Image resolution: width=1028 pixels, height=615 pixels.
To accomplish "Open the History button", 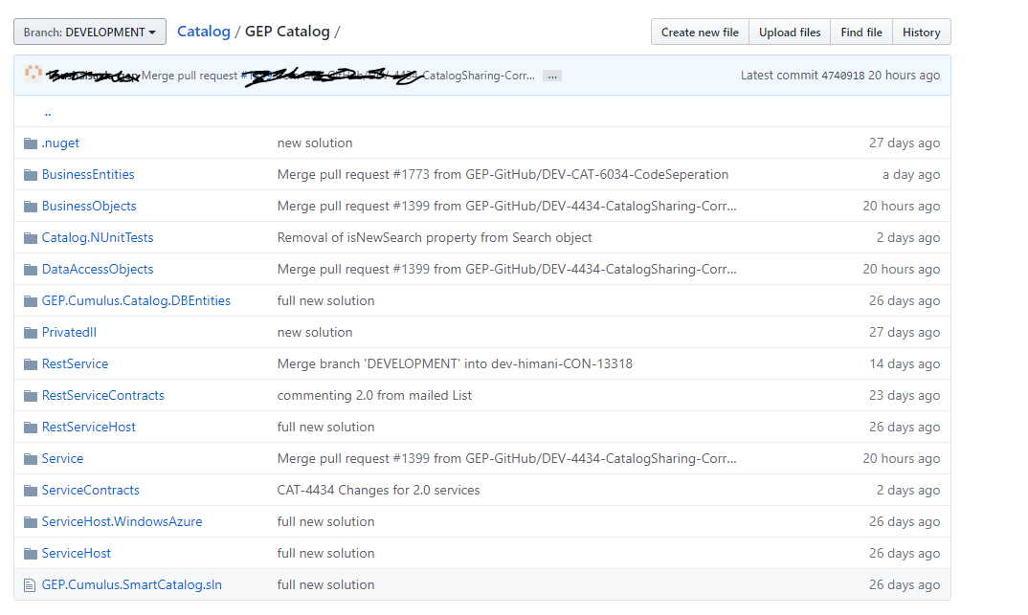I will pyautogui.click(x=921, y=33).
